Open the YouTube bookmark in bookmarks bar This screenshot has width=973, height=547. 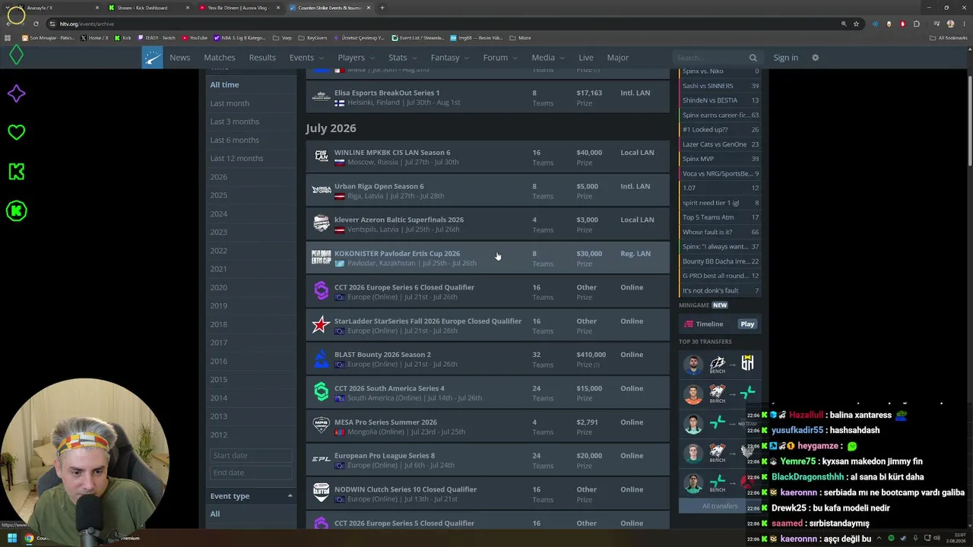pos(195,38)
